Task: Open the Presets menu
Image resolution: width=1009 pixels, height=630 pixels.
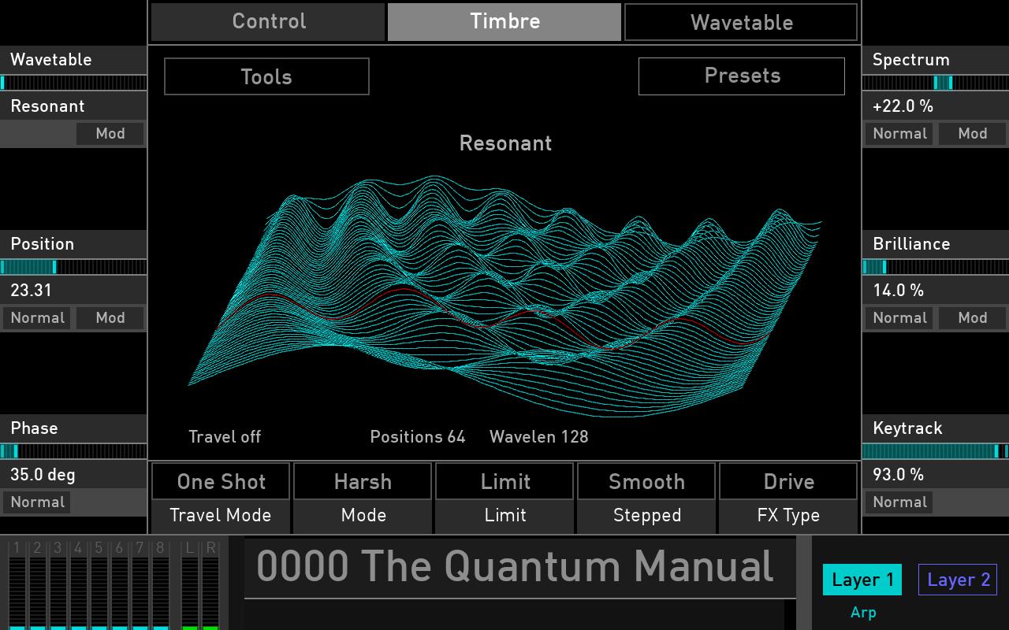Action: click(740, 76)
